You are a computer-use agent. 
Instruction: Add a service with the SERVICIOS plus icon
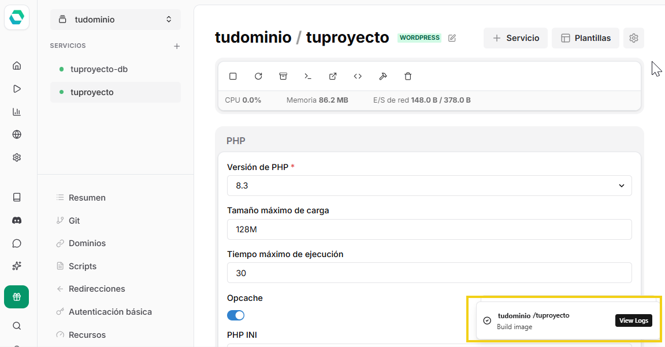coord(177,46)
